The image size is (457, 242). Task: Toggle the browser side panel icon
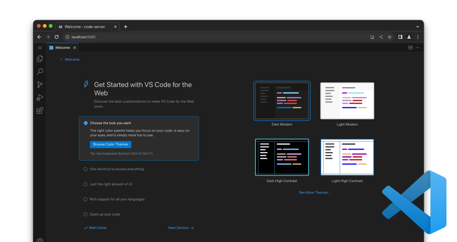pos(400,37)
